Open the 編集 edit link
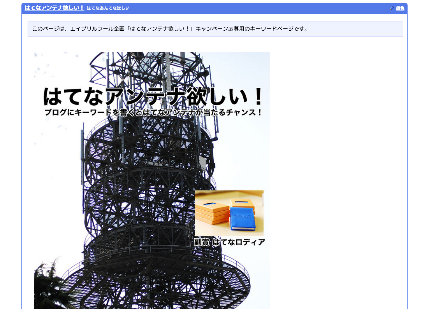Viewport: 429px width, 309px height. pyautogui.click(x=400, y=8)
